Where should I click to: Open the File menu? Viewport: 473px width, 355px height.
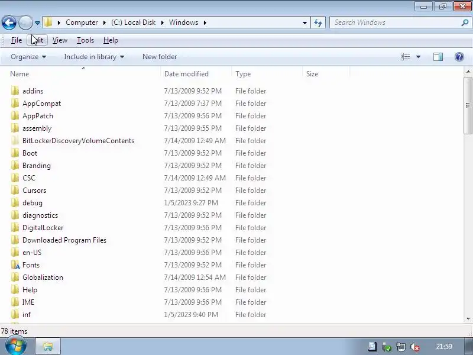[x=17, y=40]
